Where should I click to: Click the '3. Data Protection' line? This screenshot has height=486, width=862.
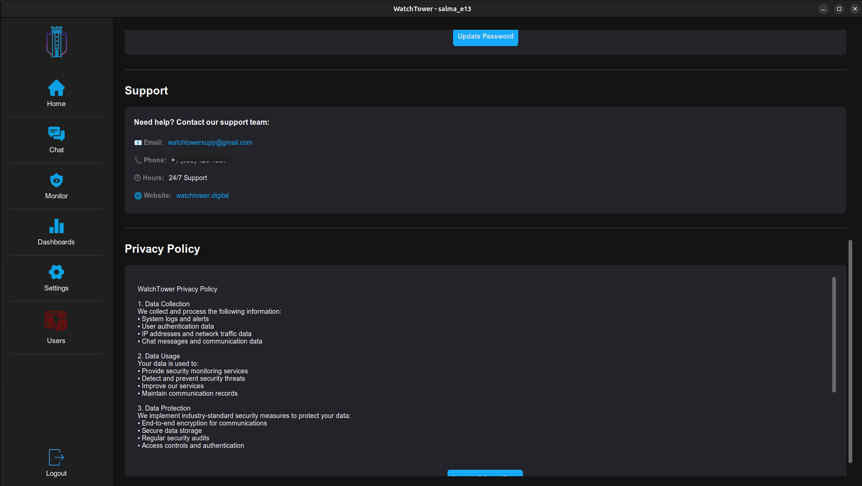pyautogui.click(x=164, y=408)
